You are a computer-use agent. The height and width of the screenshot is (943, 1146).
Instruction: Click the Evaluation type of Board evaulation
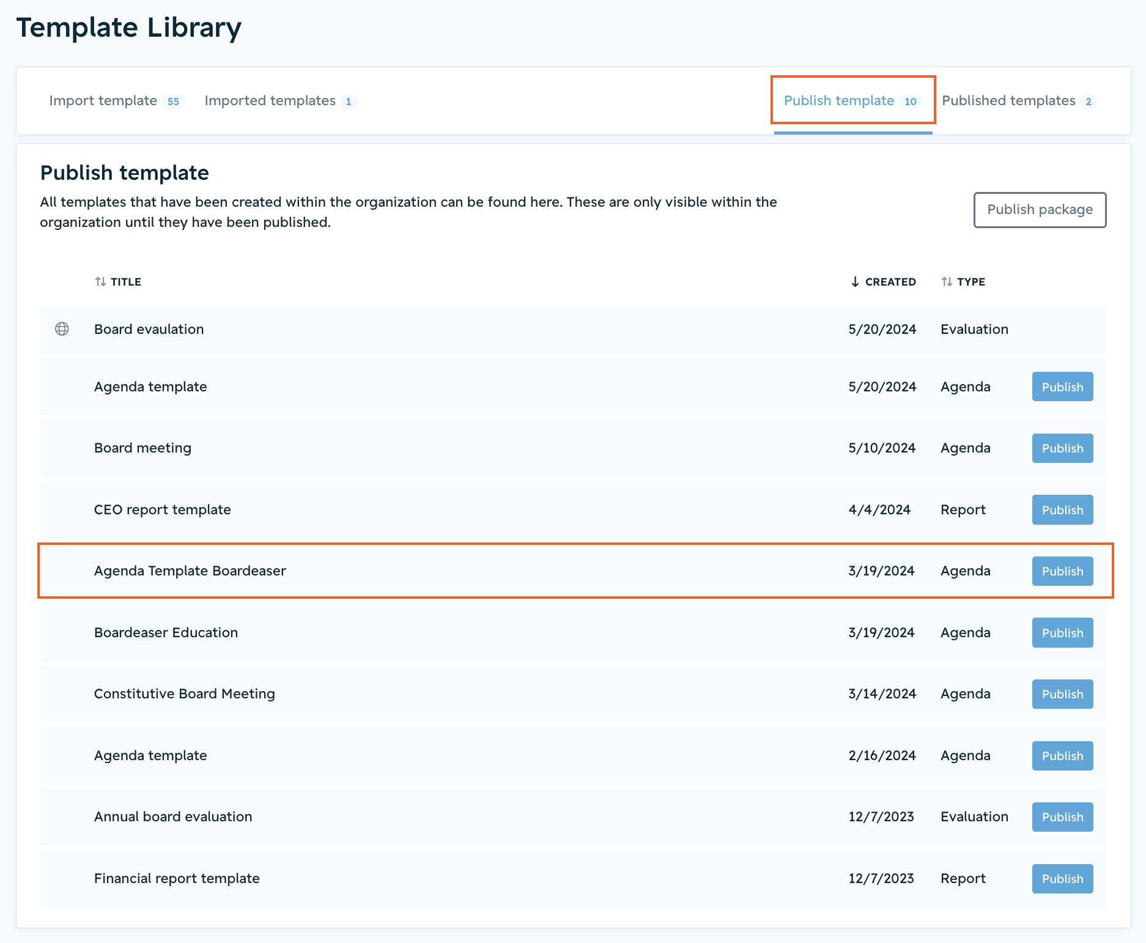[x=974, y=329]
